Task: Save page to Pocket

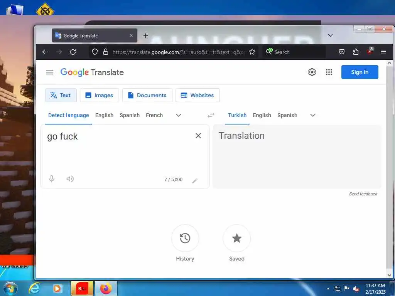Action: pos(342,52)
